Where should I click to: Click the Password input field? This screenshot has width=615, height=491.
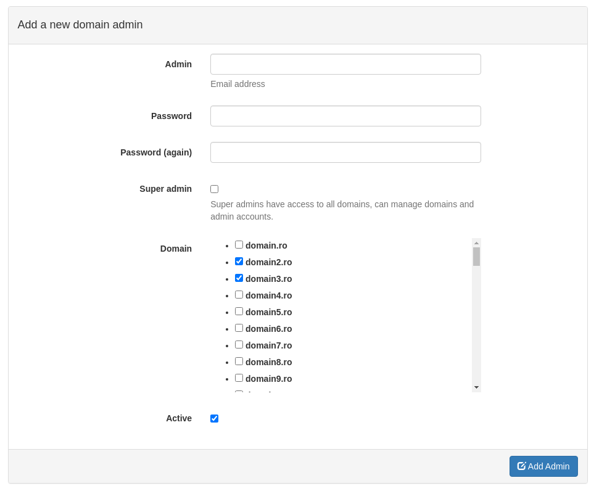(x=345, y=115)
